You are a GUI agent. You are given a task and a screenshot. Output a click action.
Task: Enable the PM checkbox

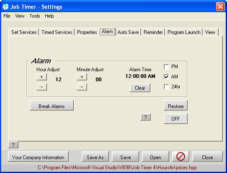pos(166,67)
